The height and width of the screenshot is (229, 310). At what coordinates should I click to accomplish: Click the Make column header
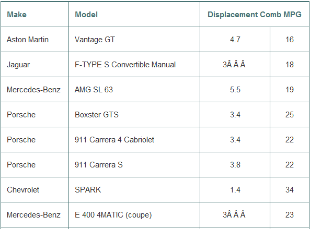(x=35, y=15)
